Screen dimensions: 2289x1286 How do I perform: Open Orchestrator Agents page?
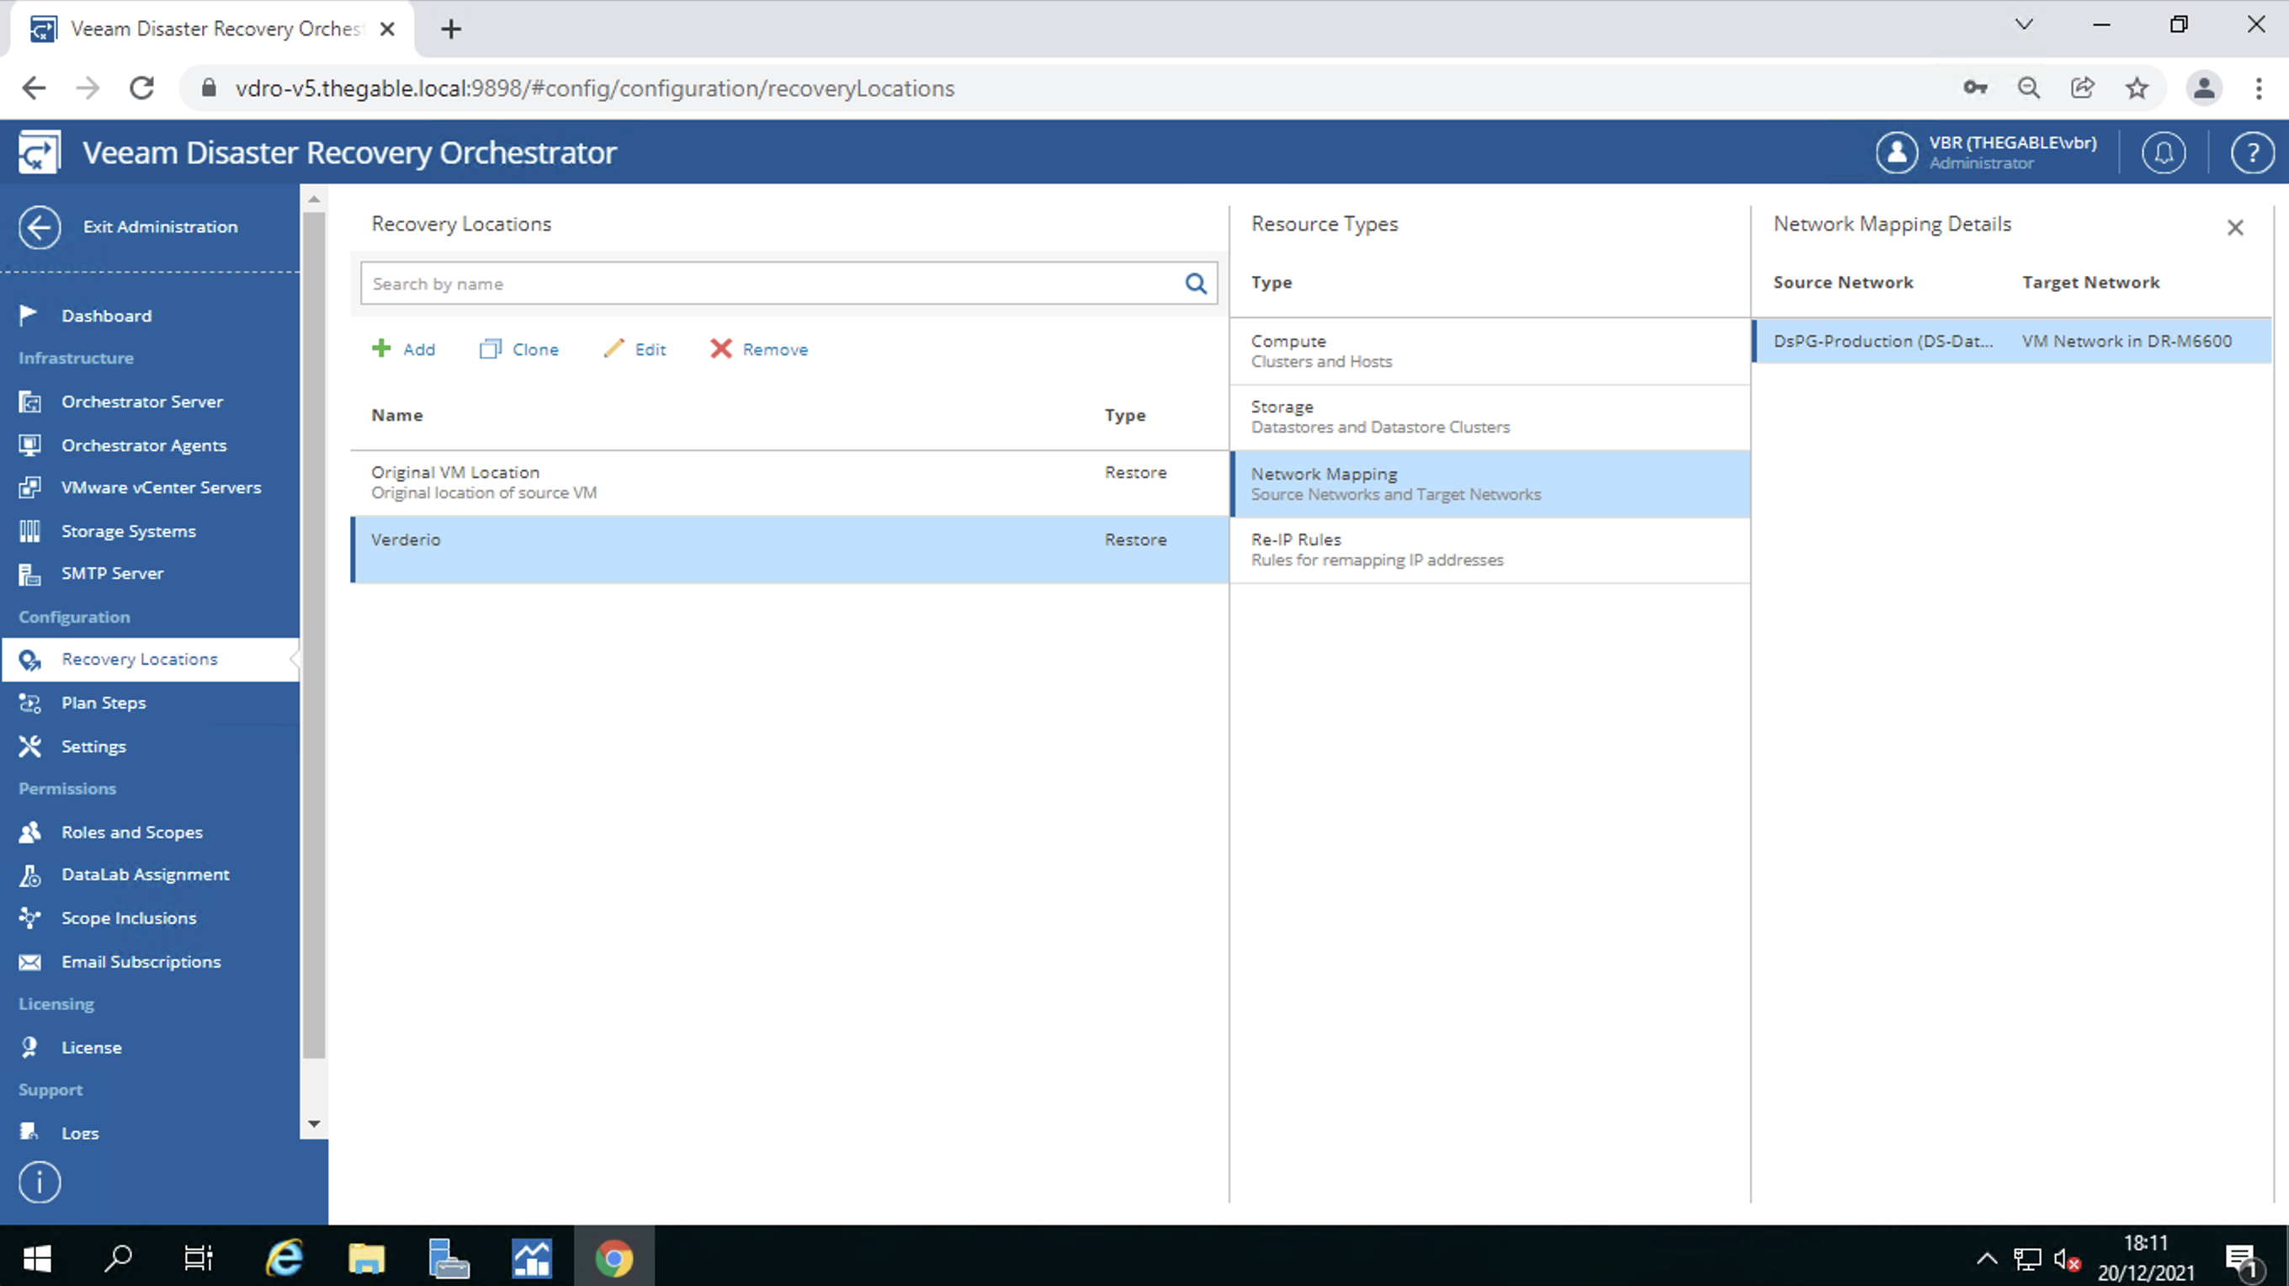click(x=143, y=445)
